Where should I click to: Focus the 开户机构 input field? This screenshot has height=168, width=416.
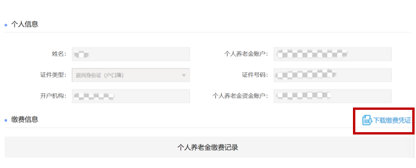click(131, 96)
